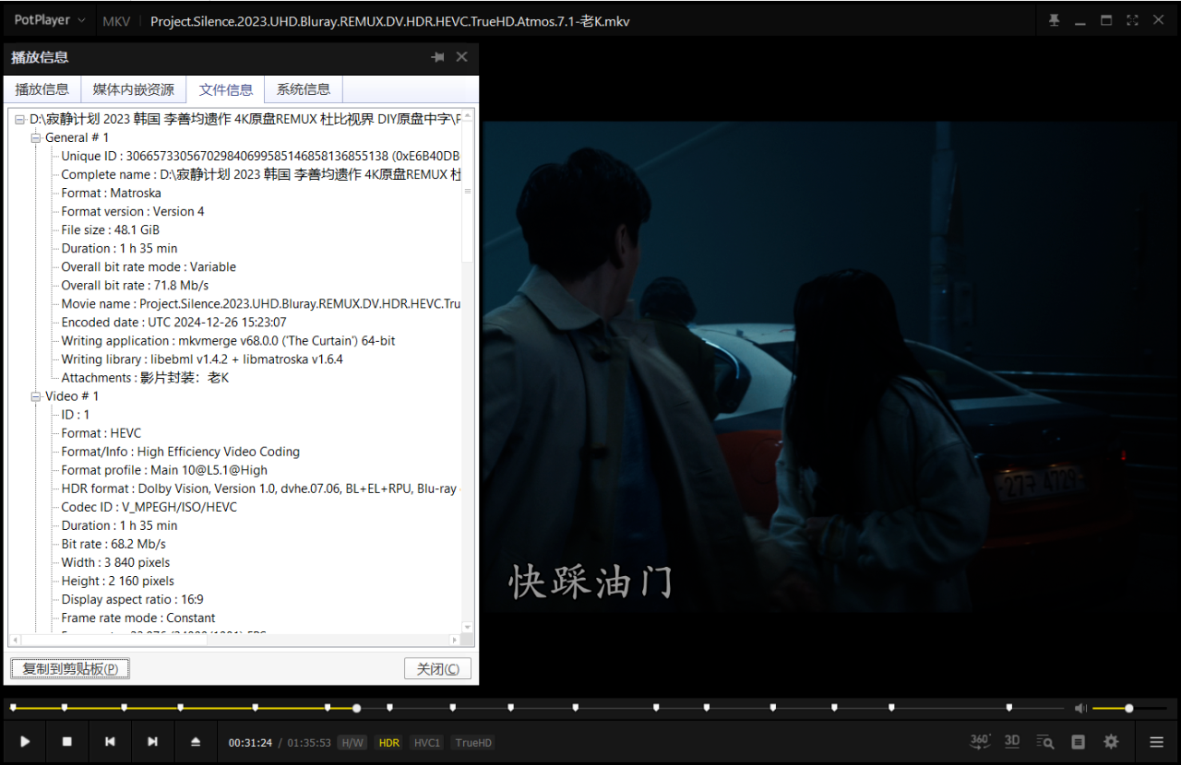This screenshot has height=765, width=1181.
Task: Click total duration 01:35:53
Action: click(x=309, y=743)
